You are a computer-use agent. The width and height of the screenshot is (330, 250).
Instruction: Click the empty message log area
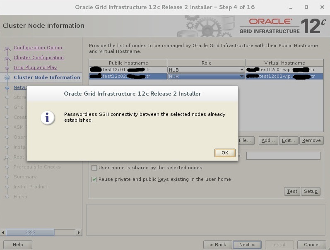coord(206,220)
